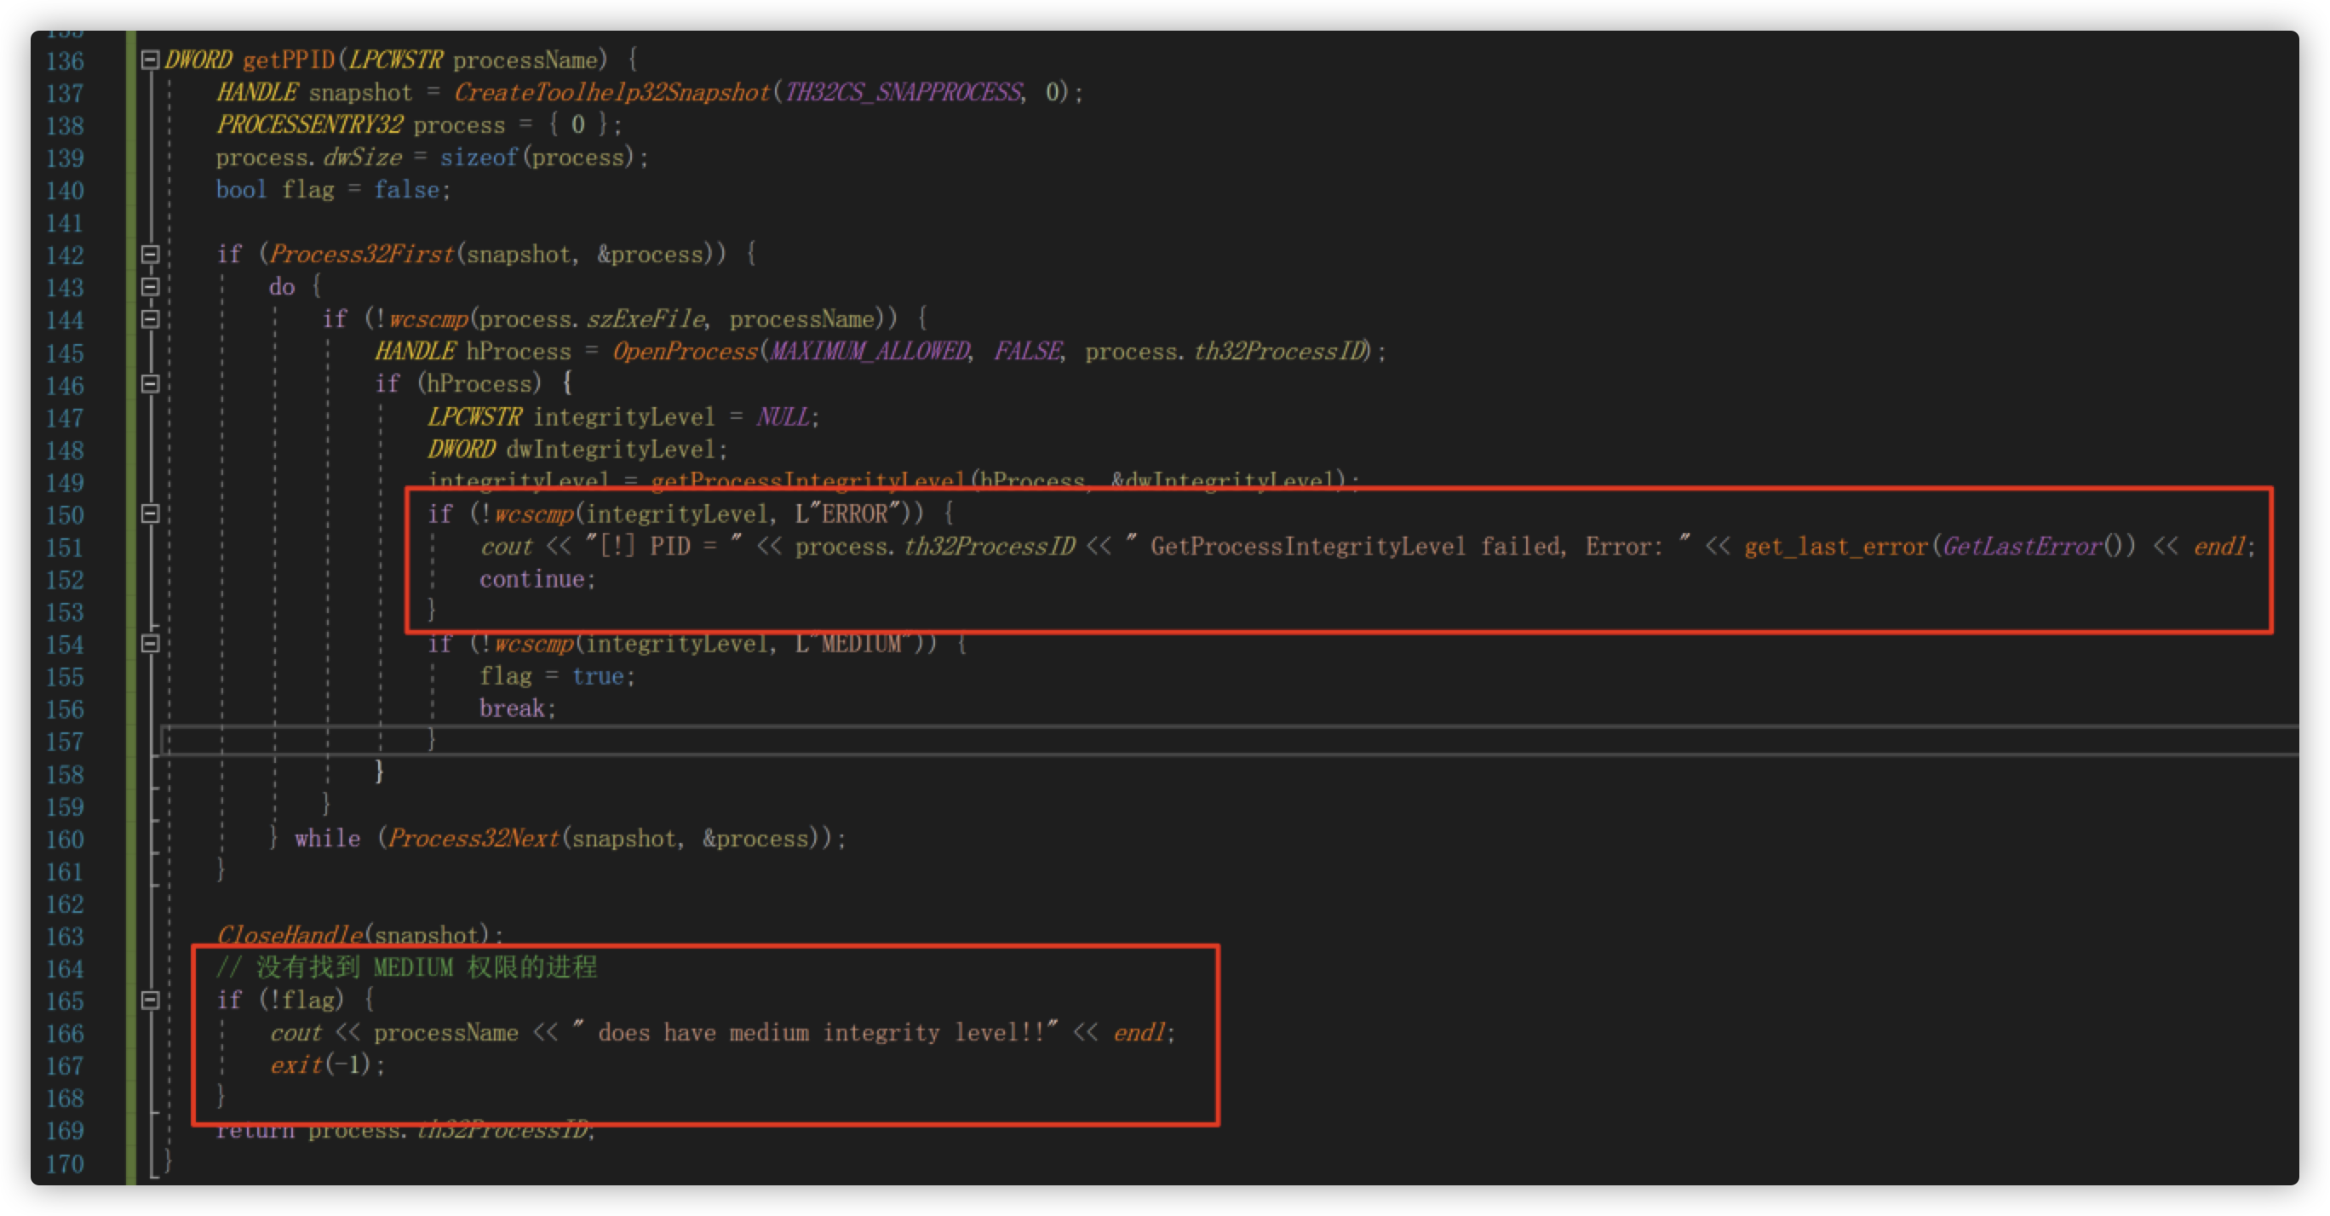This screenshot has width=2330, height=1216.
Task: Place cursor on CreateToolhelp32Snapshot call
Action: [611, 92]
